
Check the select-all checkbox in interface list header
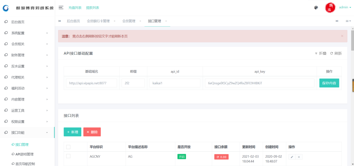pos(68,147)
